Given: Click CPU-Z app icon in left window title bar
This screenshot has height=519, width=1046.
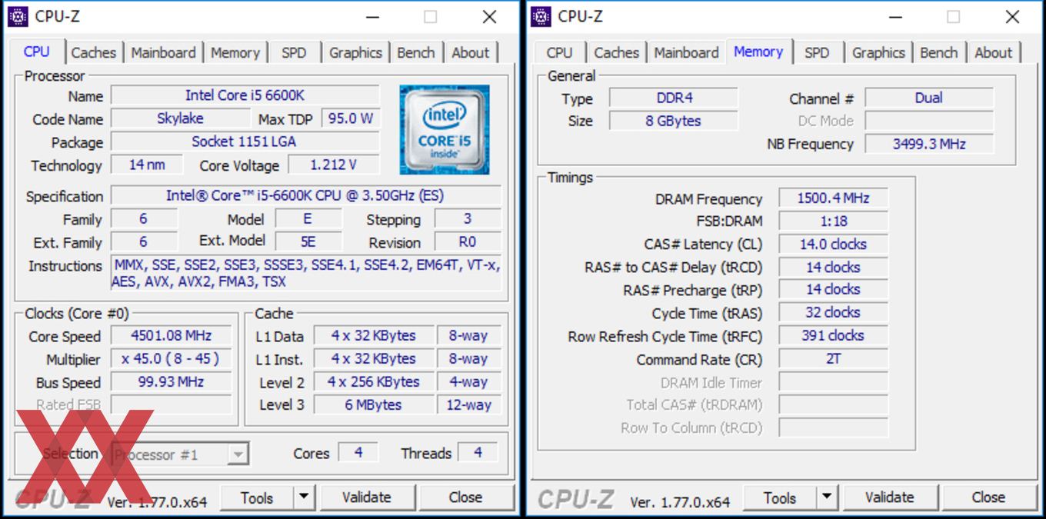Looking at the screenshot, I should click(18, 16).
